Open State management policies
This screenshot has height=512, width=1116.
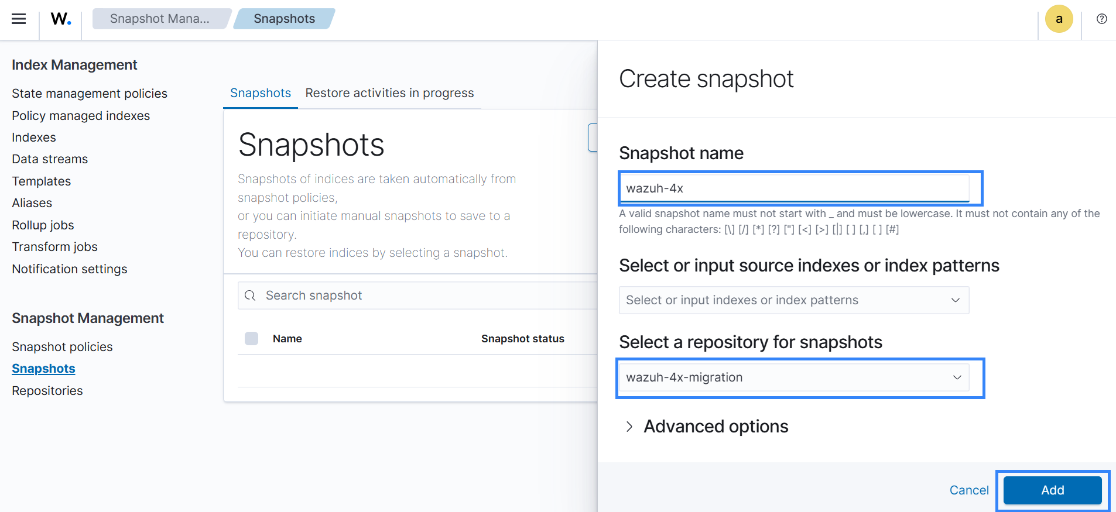[90, 94]
